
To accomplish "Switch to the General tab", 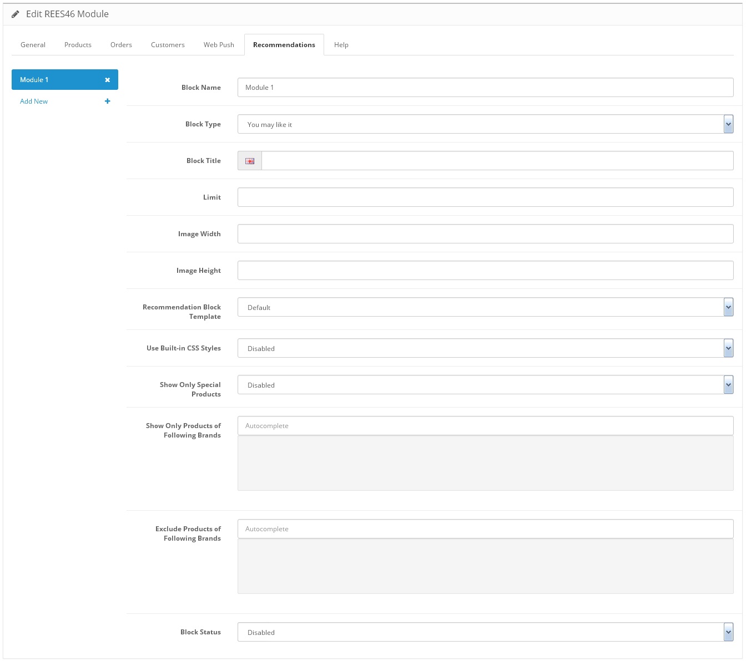I will 33,45.
